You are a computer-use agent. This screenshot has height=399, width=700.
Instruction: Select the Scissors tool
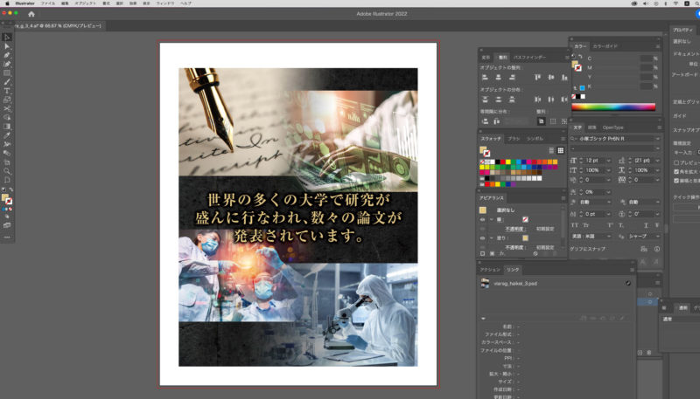7,108
